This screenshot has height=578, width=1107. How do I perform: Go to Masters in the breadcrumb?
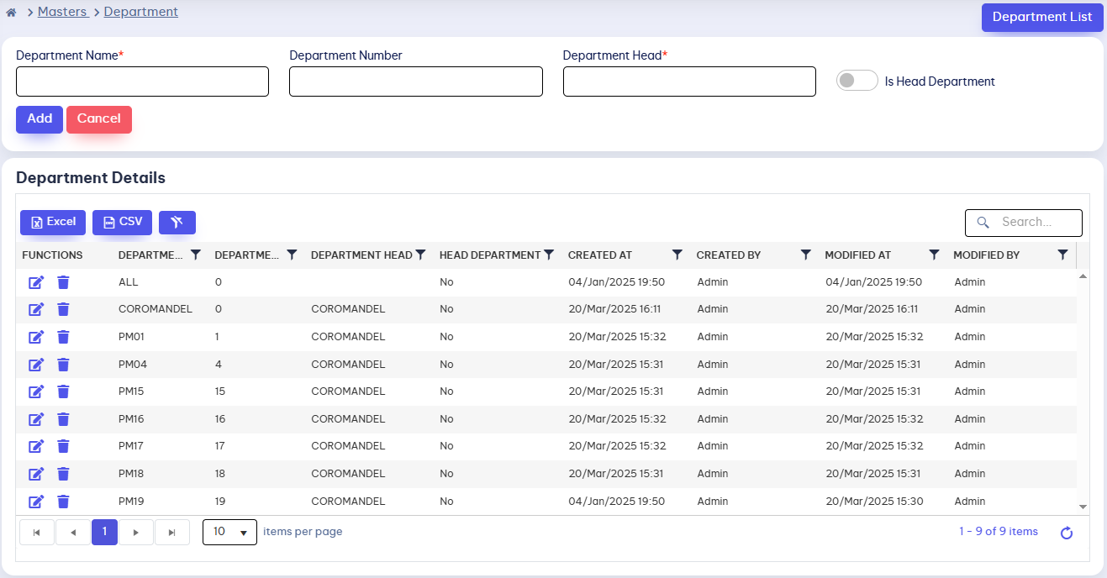[62, 12]
